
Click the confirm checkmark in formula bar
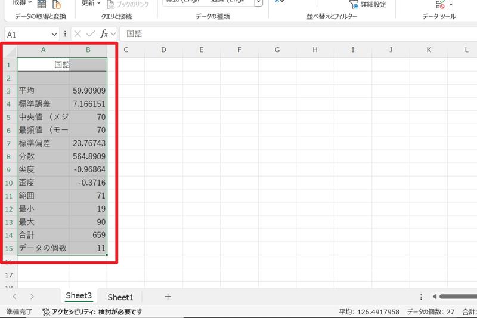coord(91,34)
